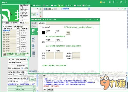This screenshot has width=128, height=92.
Task: Select the color acquisition tab
Action: (x=42, y=23)
